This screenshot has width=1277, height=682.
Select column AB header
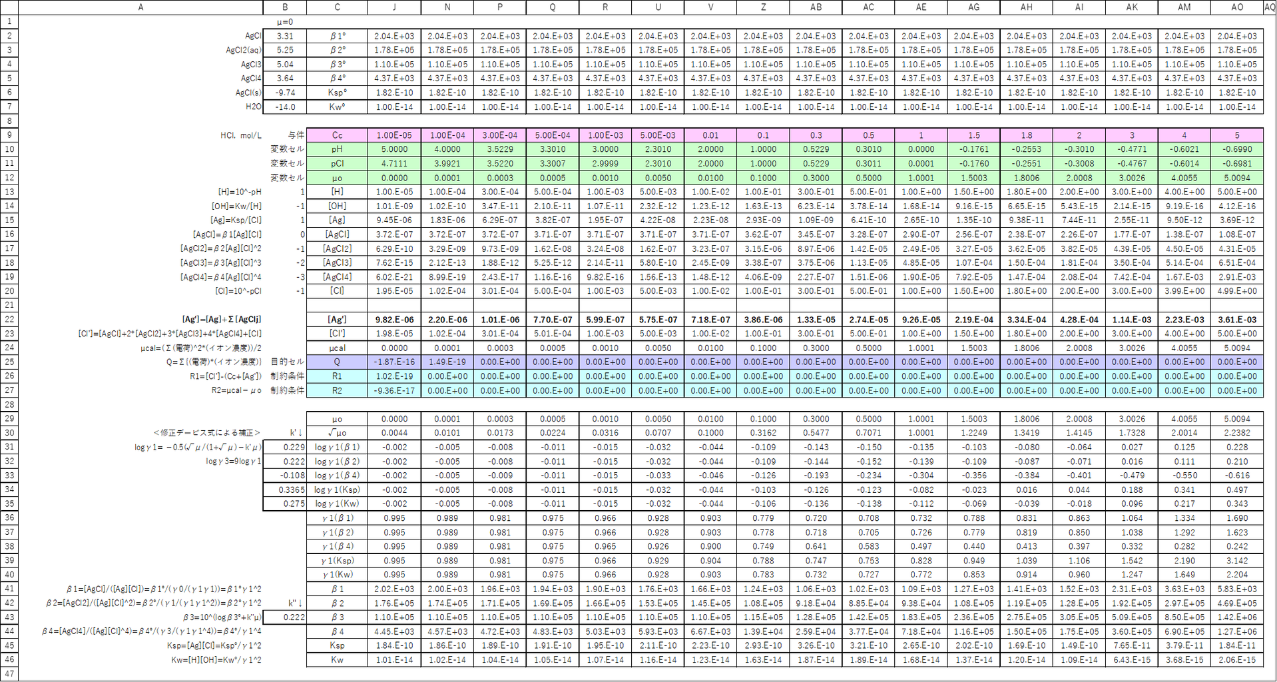pos(816,7)
